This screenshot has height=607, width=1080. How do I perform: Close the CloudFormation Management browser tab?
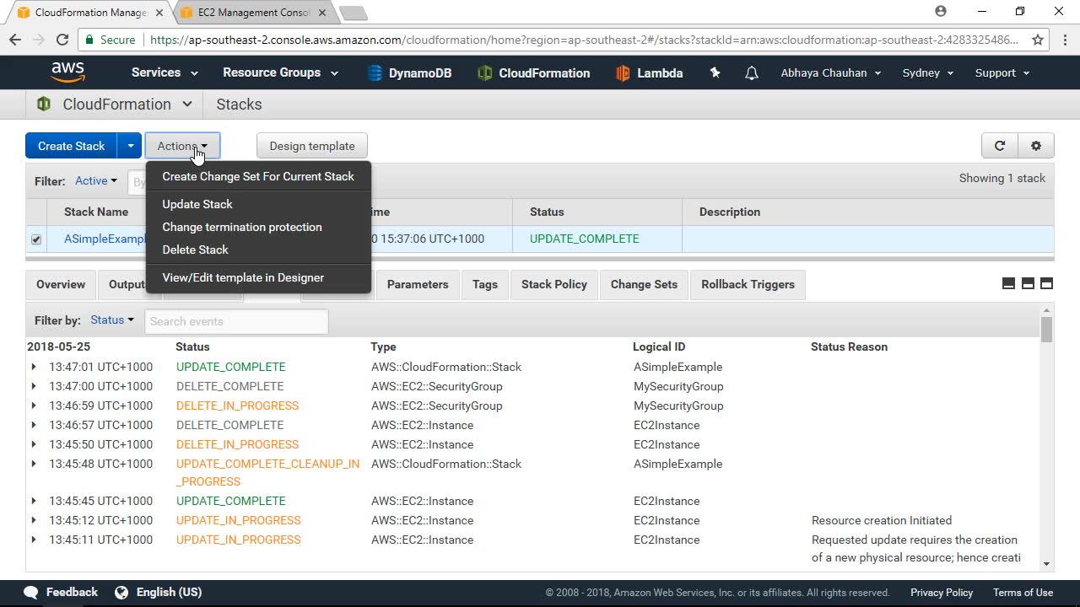tap(159, 13)
